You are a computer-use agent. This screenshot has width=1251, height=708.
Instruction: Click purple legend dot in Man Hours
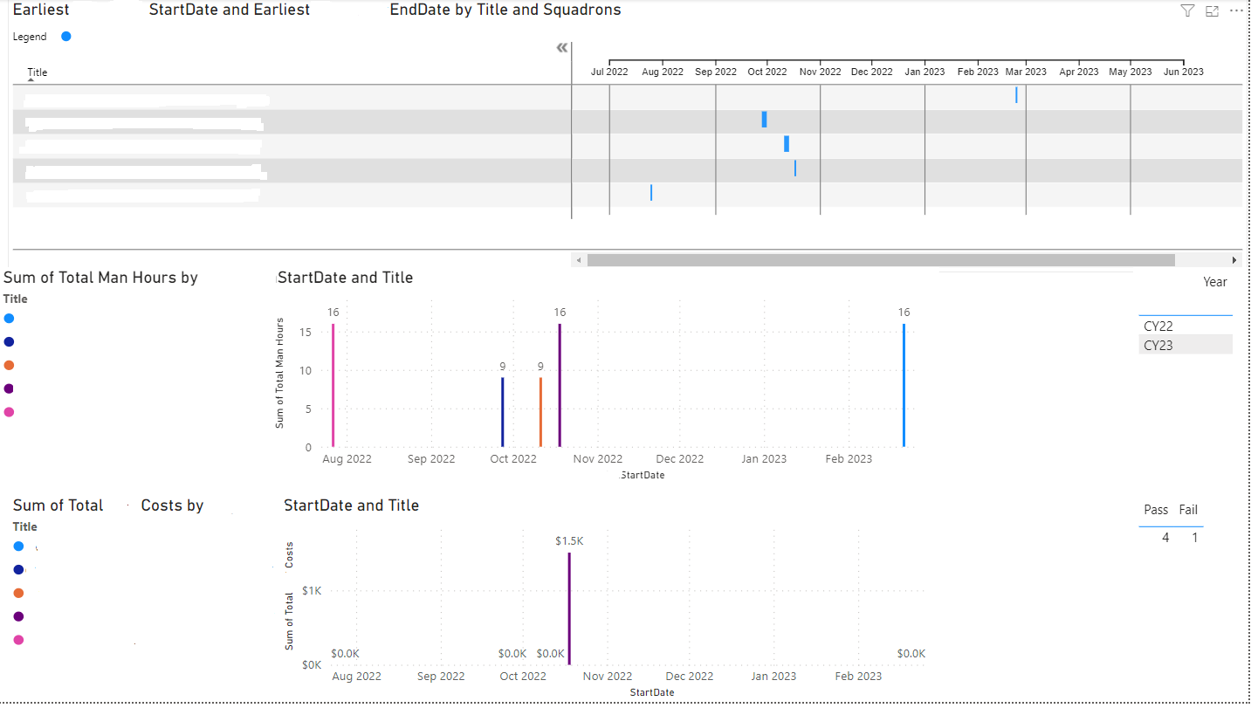[x=9, y=388]
